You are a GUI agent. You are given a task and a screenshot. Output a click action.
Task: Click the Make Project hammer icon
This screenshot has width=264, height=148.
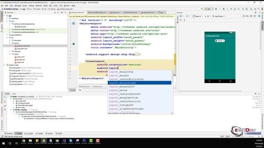point(202,9)
